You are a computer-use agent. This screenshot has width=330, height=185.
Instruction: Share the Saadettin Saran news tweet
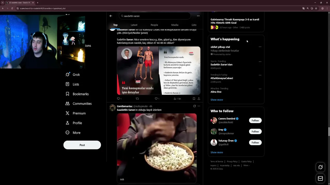[199, 98]
